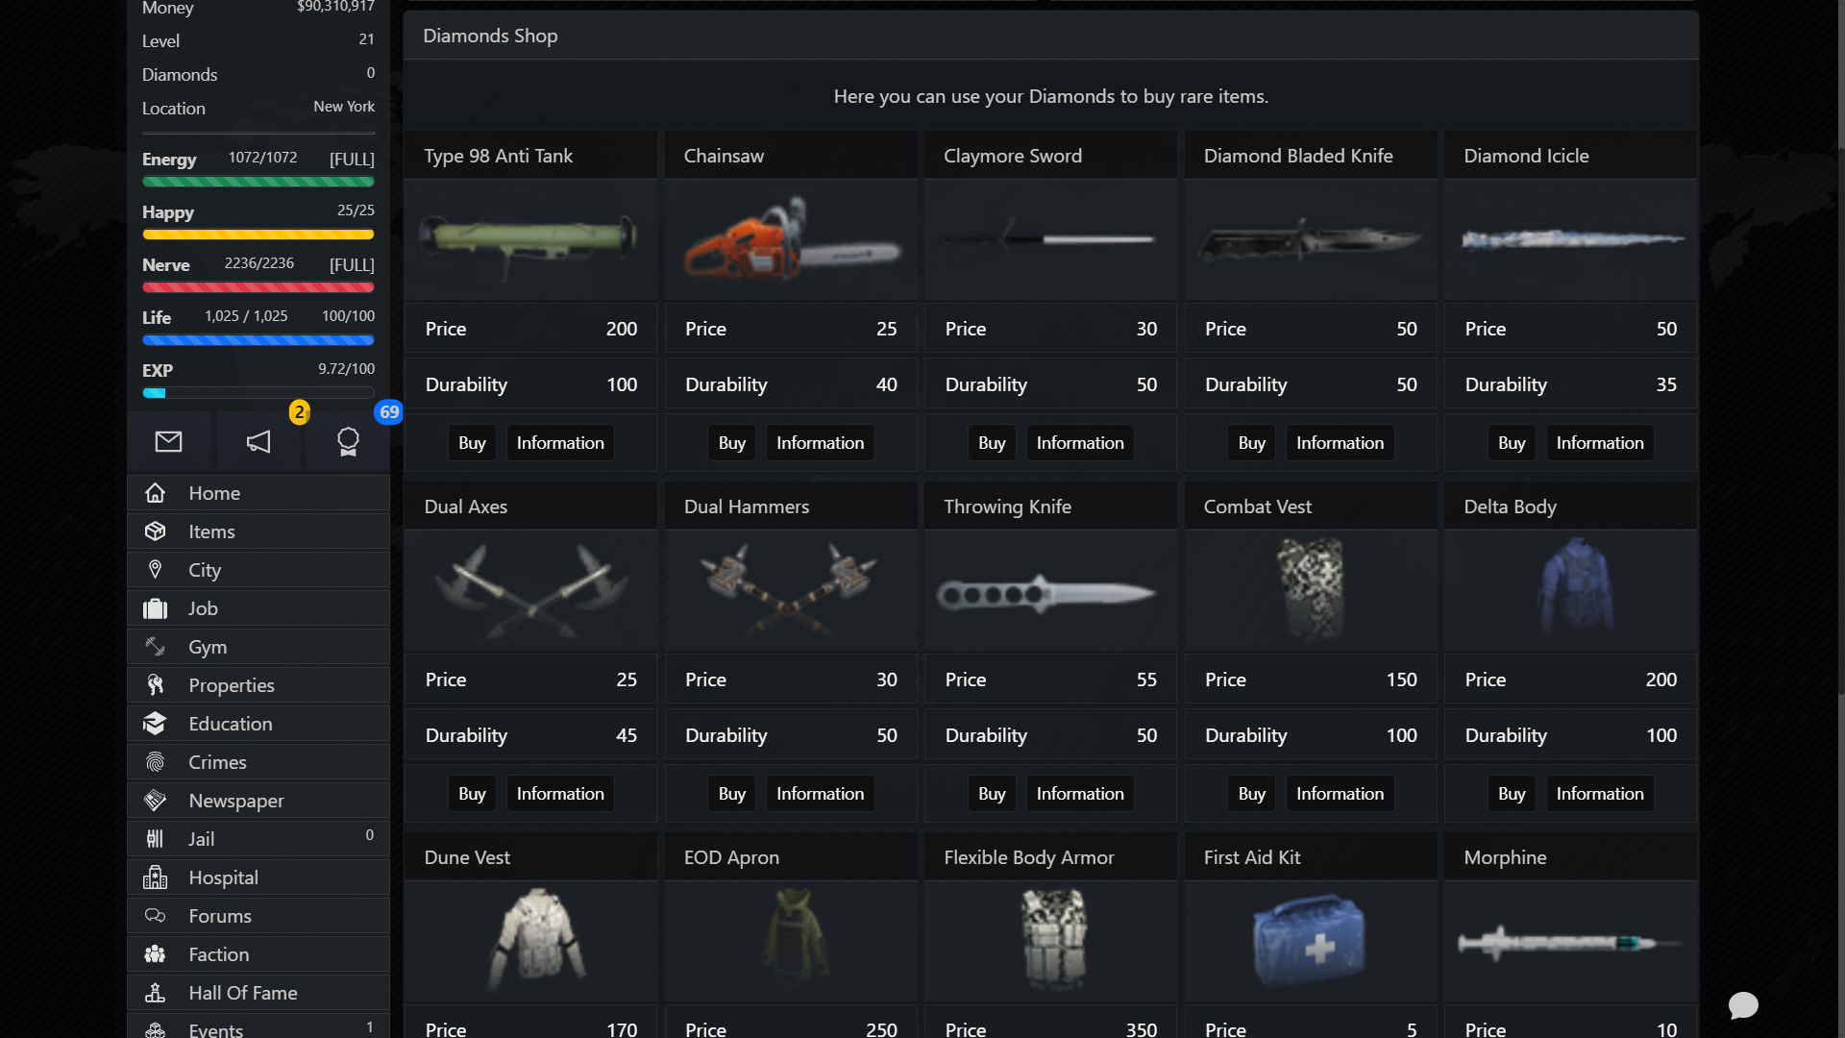Open the Crimes fingerprint icon

coord(155,761)
